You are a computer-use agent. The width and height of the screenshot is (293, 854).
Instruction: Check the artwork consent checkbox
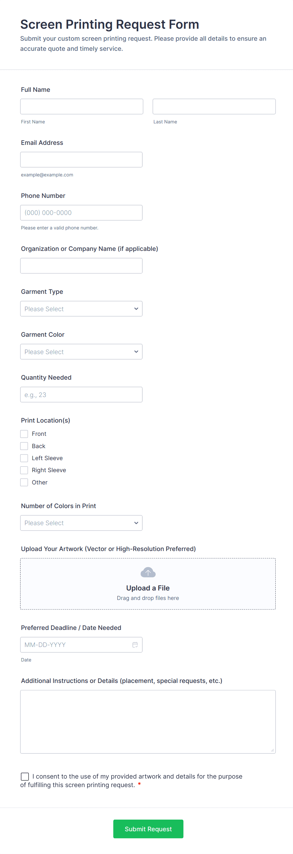pyautogui.click(x=25, y=776)
